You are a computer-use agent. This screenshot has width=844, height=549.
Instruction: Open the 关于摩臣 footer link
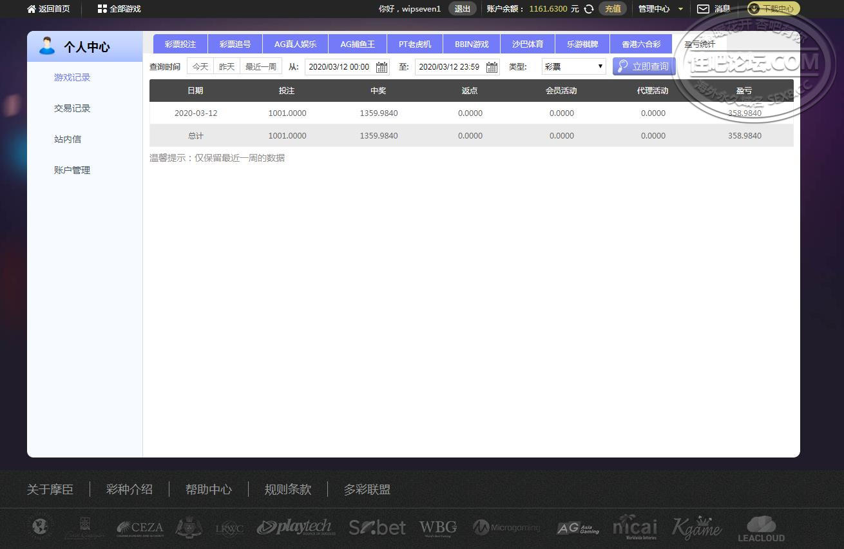50,490
